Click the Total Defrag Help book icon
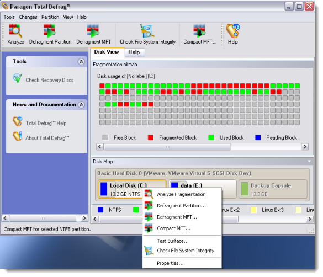This screenshot has height=277, width=323. 18,121
